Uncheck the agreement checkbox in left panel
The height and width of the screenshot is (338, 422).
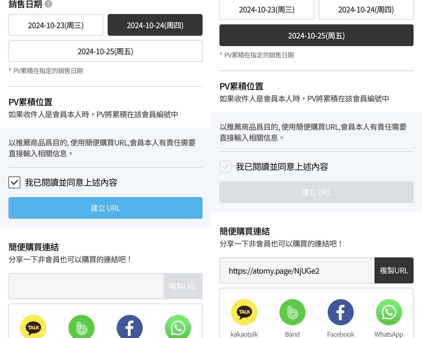[14, 182]
